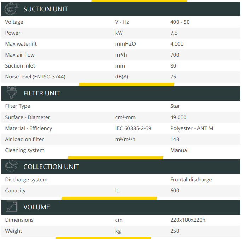This screenshot has width=242, height=239.
Task: Click the Frontal discharge value
Action: 191,180
